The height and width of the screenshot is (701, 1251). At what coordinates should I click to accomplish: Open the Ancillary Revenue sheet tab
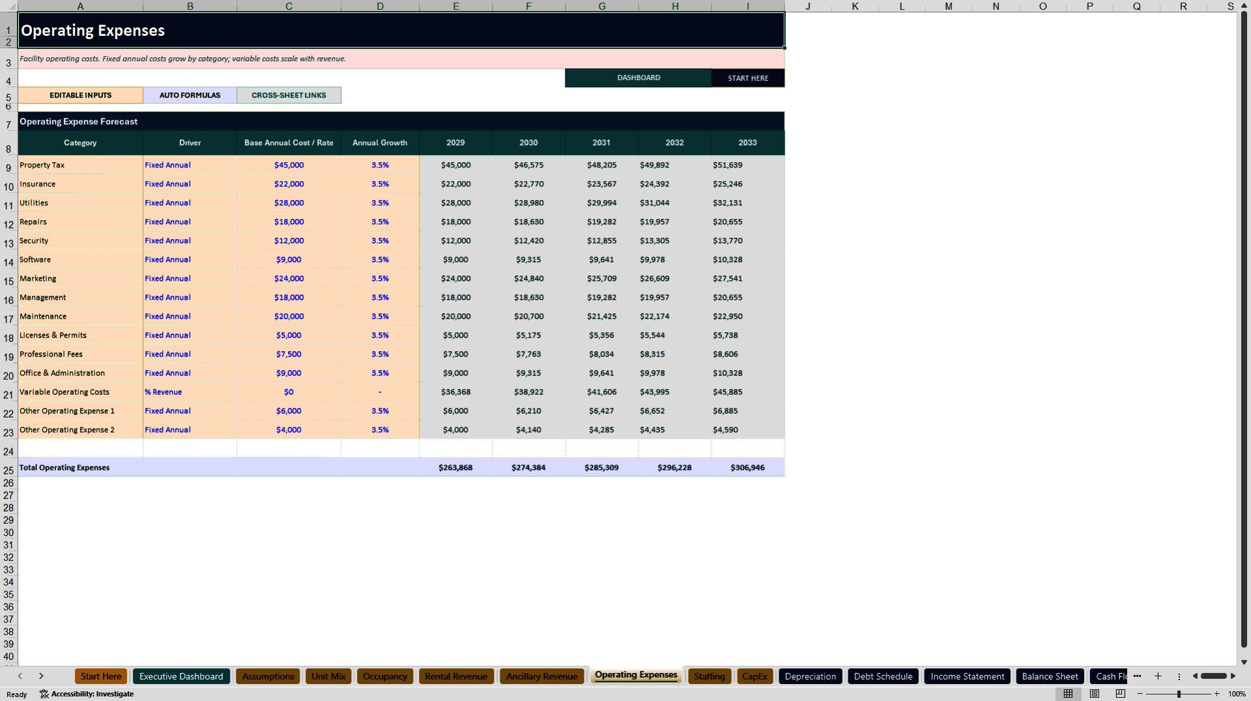coord(542,676)
